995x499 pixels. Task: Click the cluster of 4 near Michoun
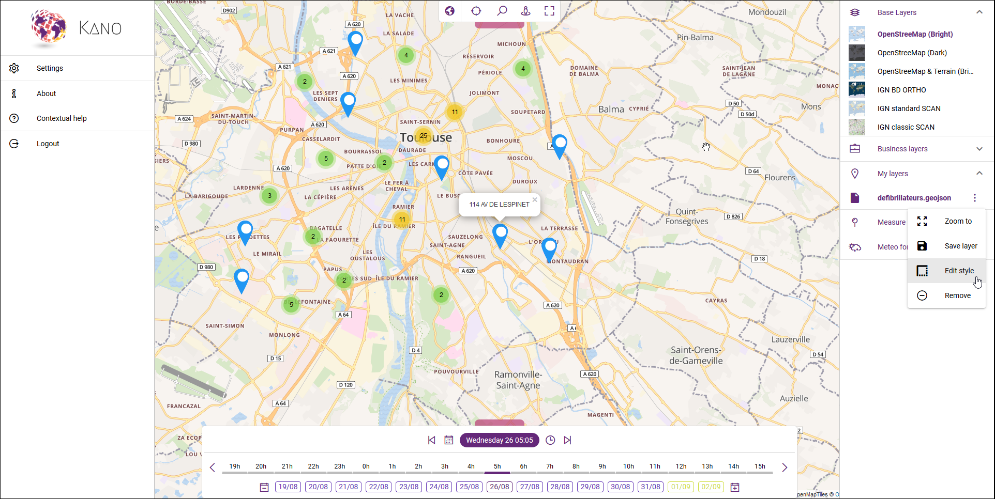coord(523,68)
